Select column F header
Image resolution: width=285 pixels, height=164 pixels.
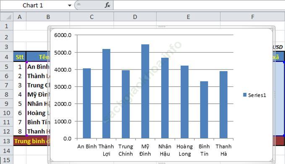click(252, 17)
